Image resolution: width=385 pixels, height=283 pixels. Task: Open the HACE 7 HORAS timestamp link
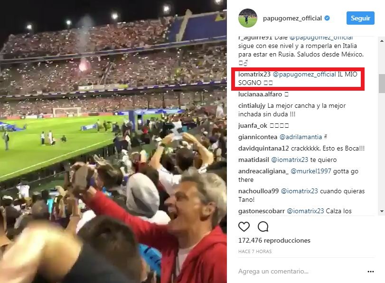(255, 252)
